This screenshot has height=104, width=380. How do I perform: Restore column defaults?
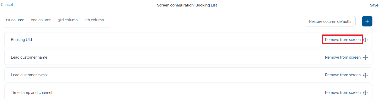click(x=330, y=21)
